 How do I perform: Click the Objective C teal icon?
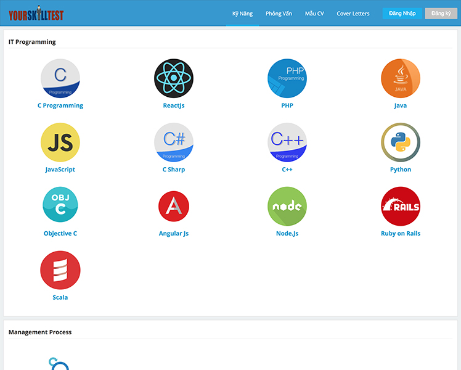pos(60,207)
